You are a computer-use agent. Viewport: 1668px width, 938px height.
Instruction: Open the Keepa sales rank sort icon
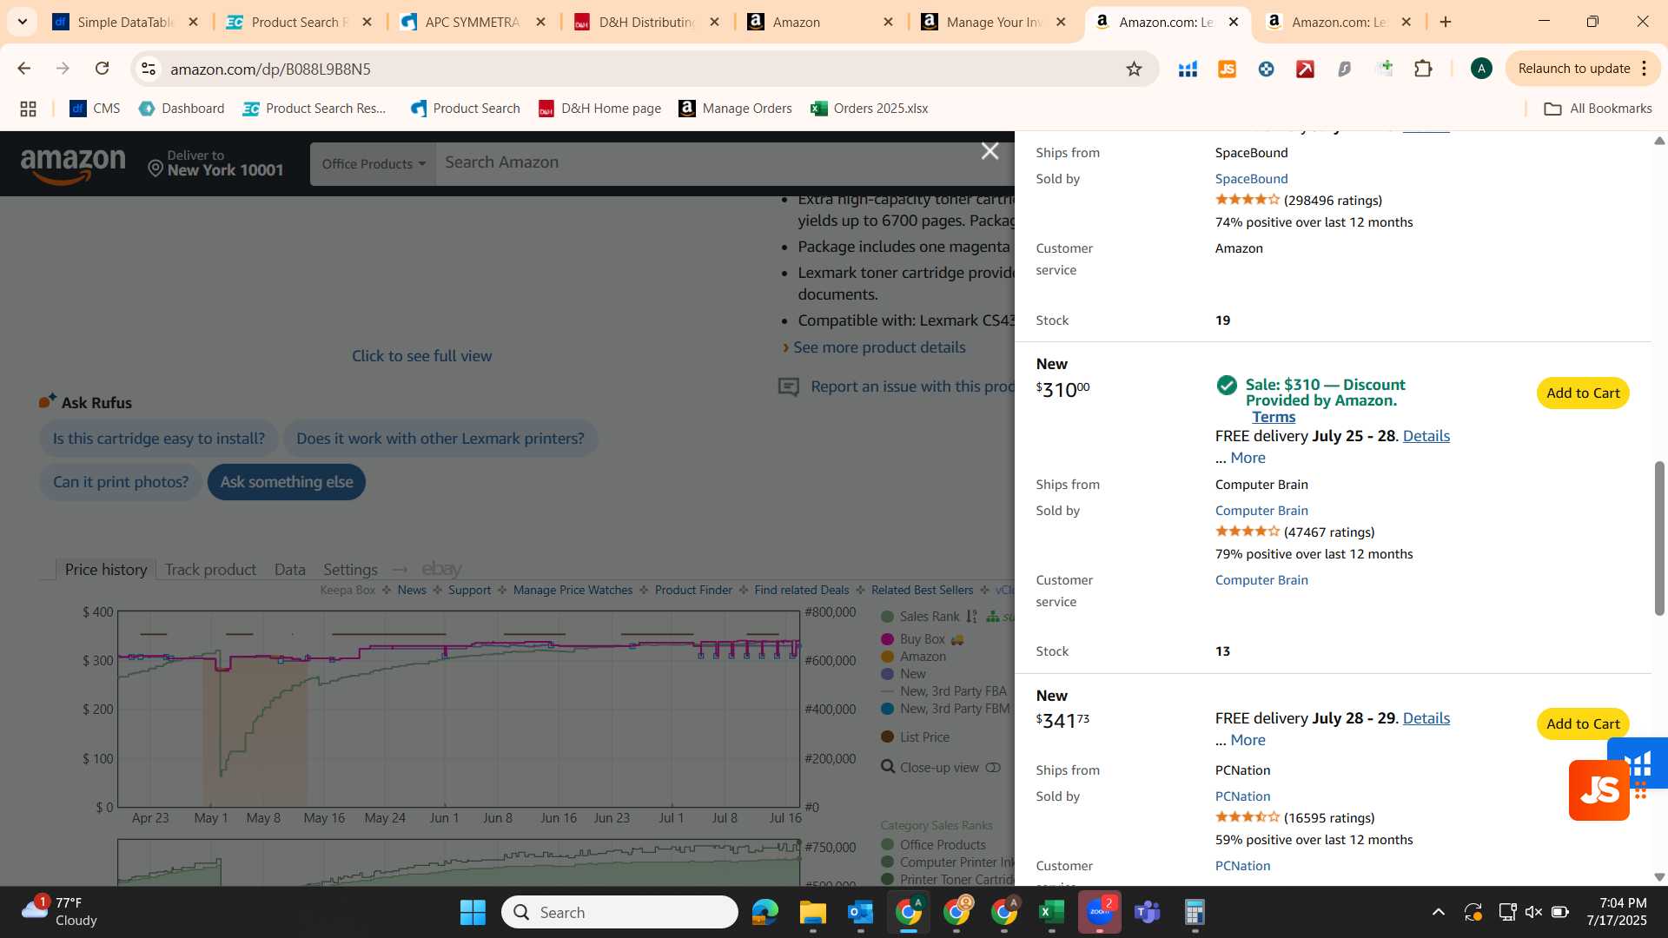coord(971,617)
